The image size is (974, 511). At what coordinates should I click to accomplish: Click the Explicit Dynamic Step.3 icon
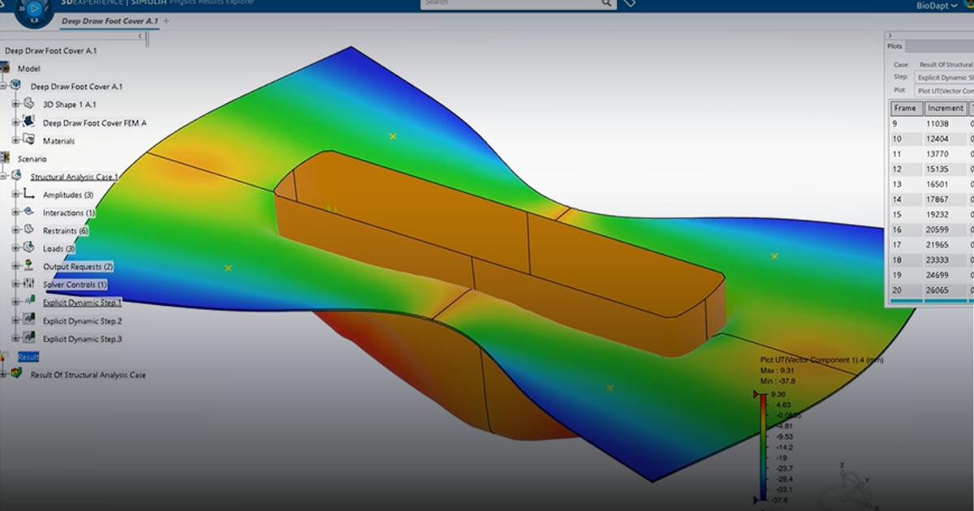[29, 338]
